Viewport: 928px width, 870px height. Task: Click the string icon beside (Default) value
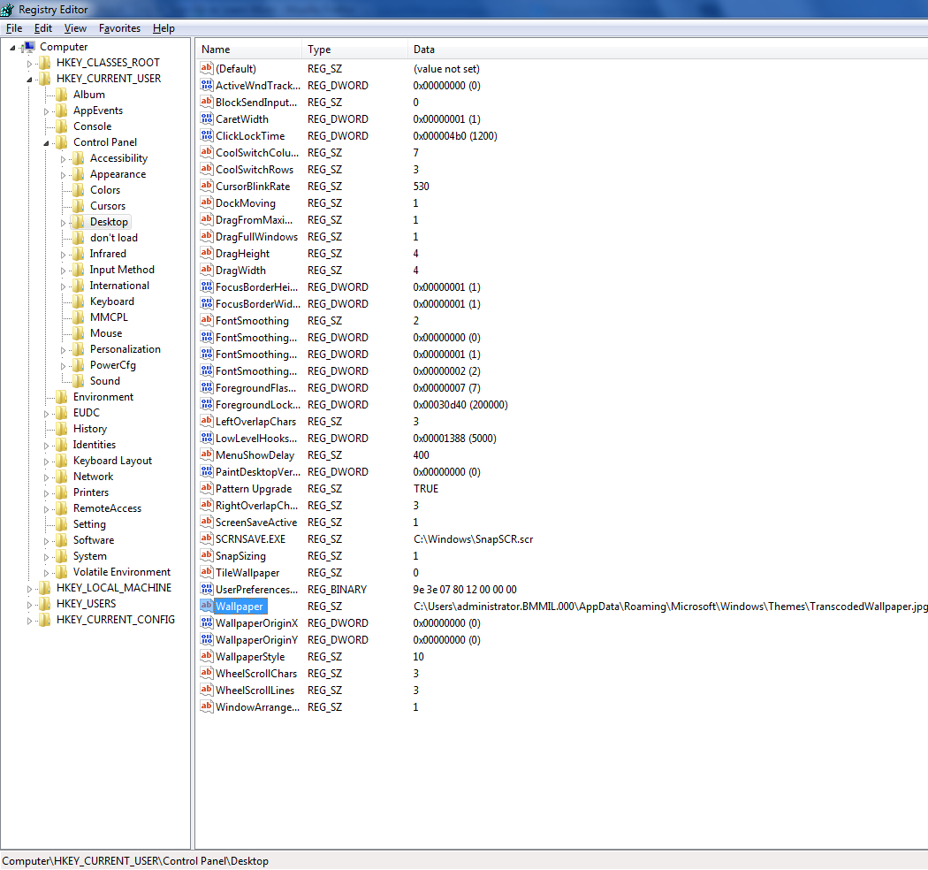point(206,68)
